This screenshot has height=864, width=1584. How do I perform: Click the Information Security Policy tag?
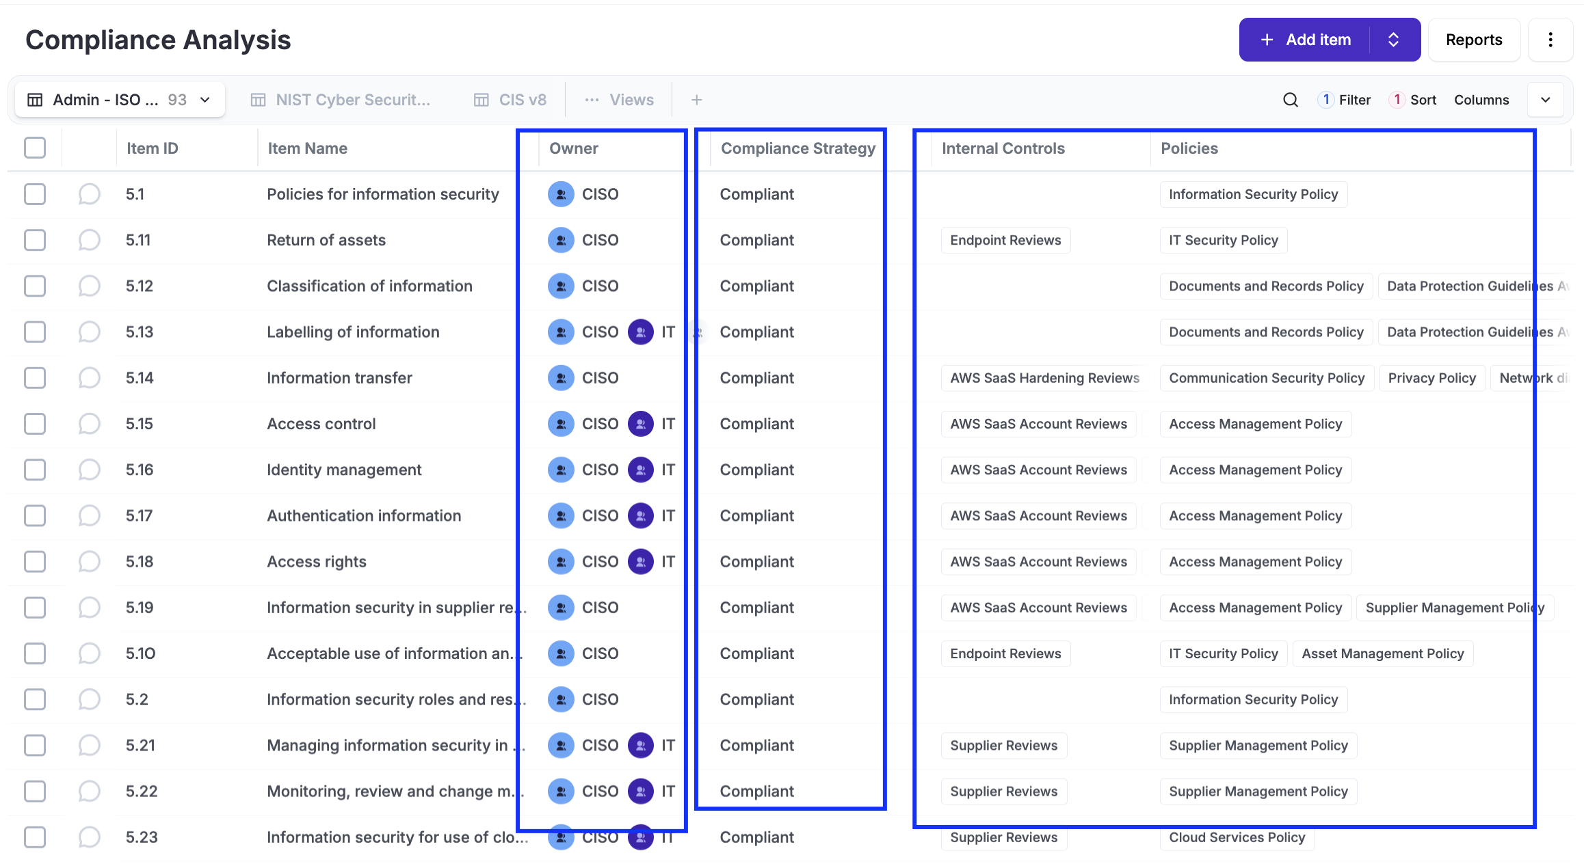coord(1253,194)
